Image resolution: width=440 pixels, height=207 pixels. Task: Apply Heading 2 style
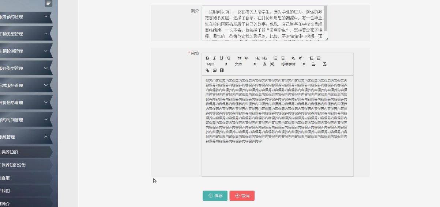click(x=264, y=58)
